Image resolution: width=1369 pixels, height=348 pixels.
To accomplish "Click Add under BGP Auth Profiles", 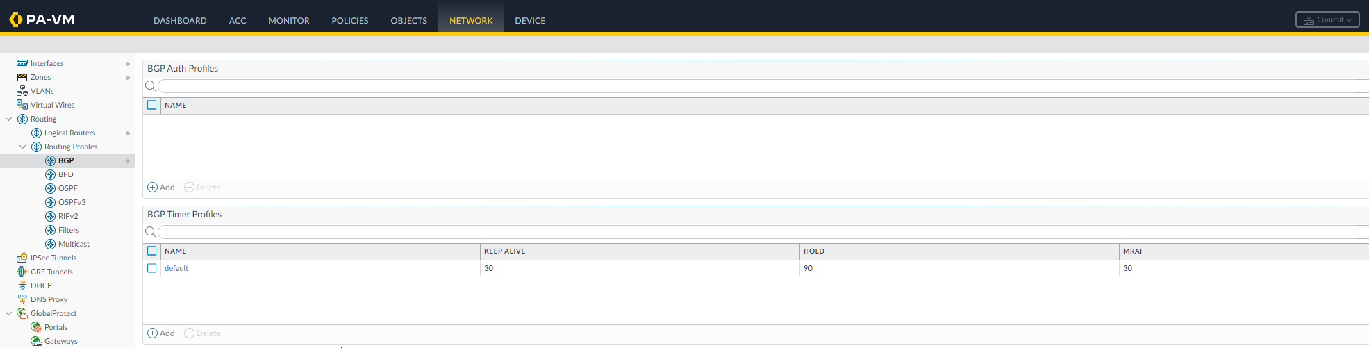I will (x=161, y=188).
